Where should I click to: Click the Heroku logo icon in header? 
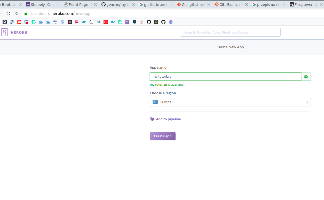(4, 32)
